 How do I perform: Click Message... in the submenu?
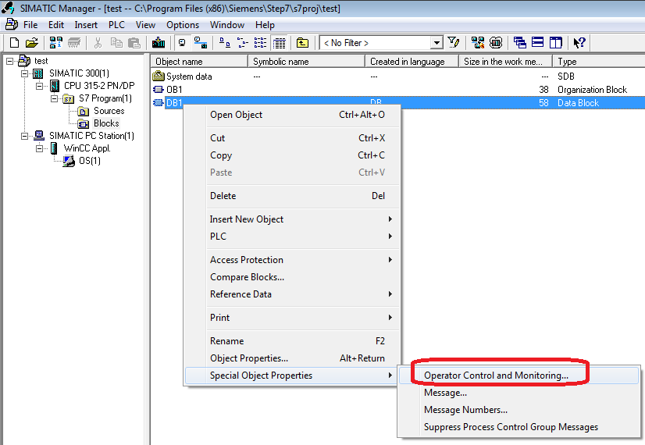(x=518, y=393)
